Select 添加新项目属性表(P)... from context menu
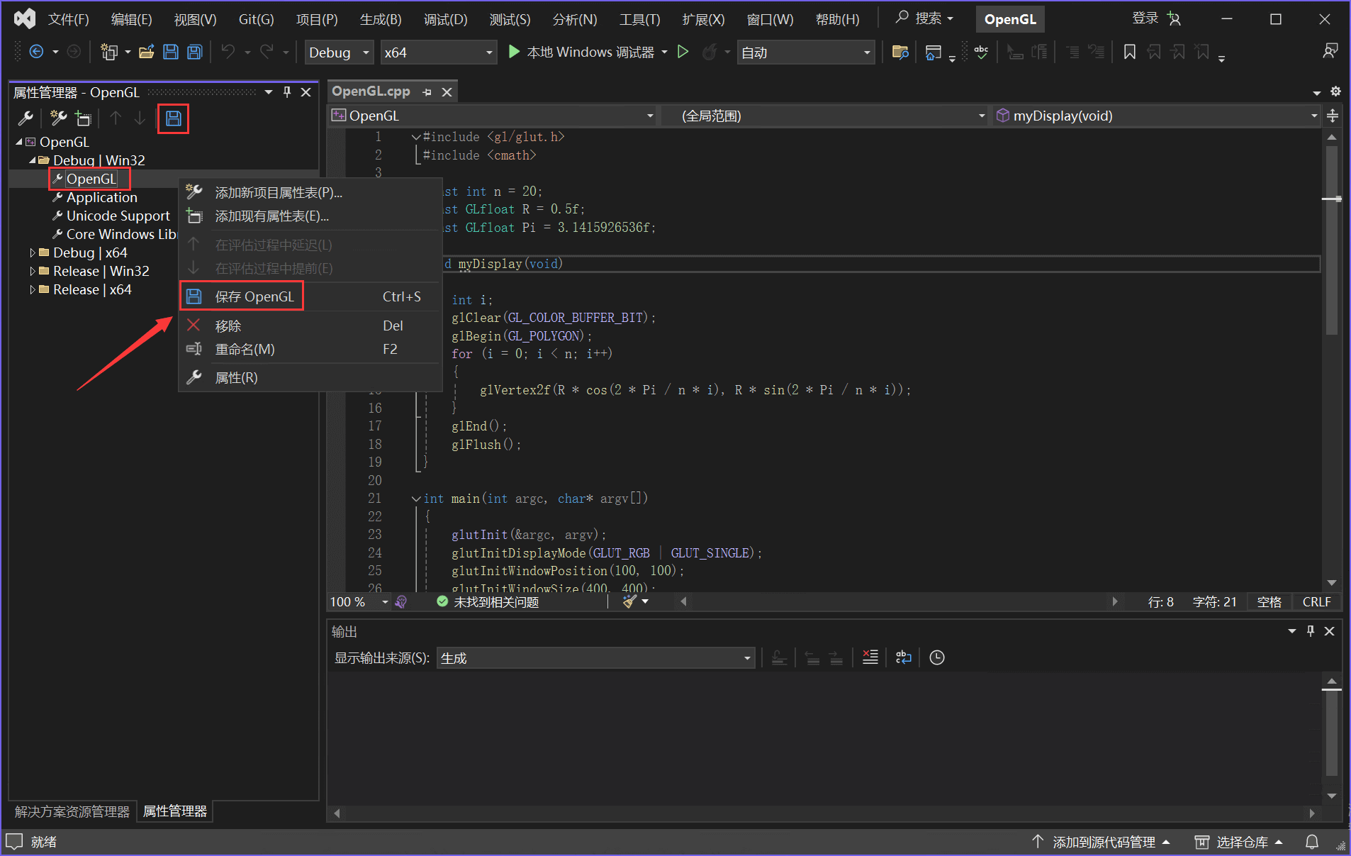The image size is (1351, 856). (310, 192)
